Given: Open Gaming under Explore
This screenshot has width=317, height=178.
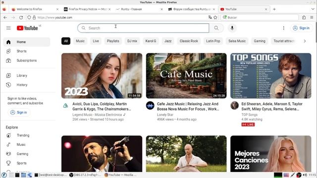Looking at the screenshot, I should [x=27, y=154].
